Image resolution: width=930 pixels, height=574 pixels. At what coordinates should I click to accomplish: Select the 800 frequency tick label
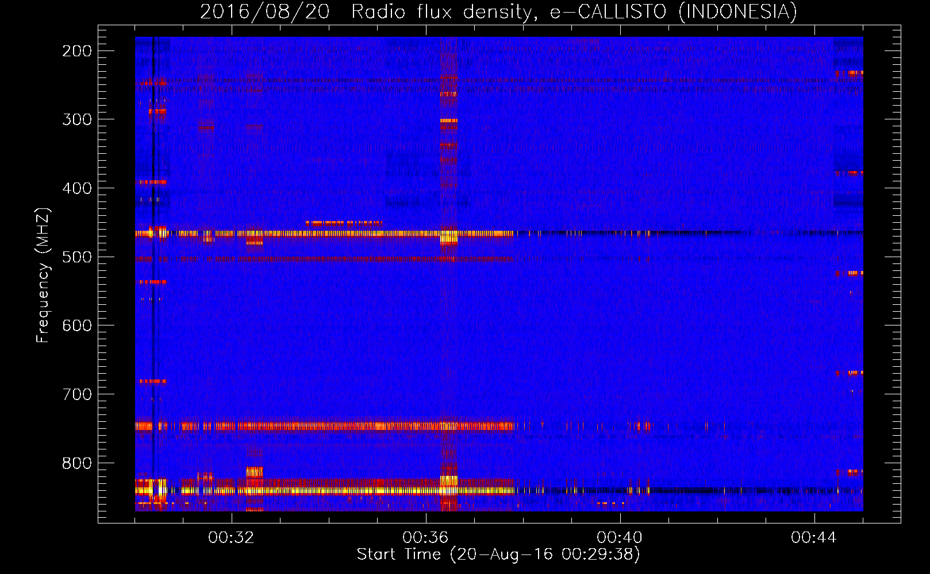point(77,463)
